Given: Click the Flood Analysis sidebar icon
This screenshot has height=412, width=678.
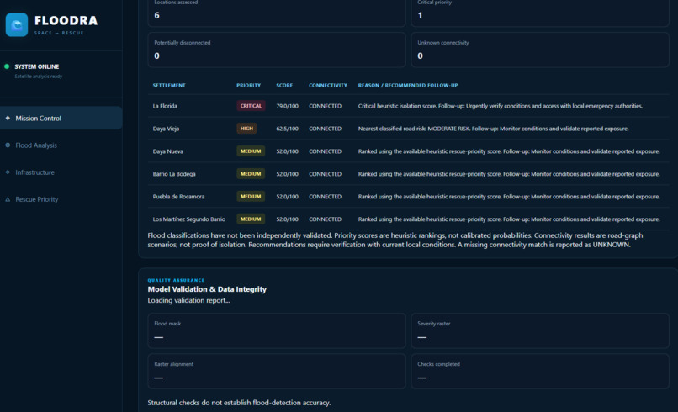Looking at the screenshot, I should pyautogui.click(x=8, y=145).
